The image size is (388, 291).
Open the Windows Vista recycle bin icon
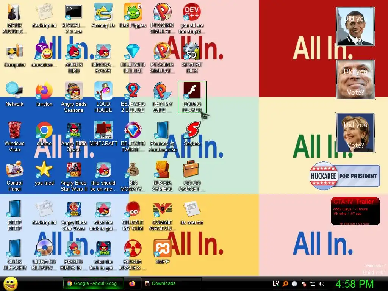coord(15,136)
